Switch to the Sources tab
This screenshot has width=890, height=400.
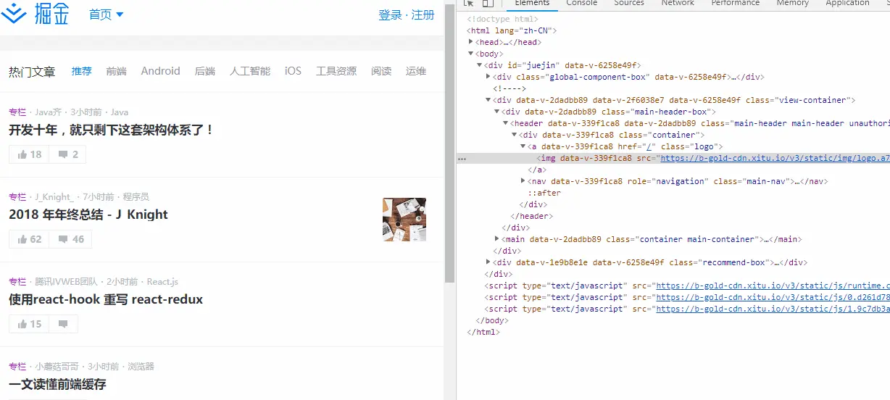tap(629, 4)
